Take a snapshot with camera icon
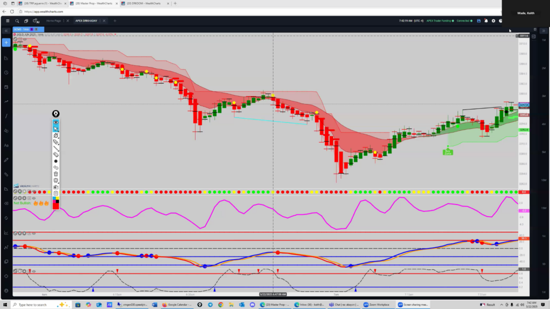Image resolution: width=550 pixels, height=309 pixels. click(x=56, y=187)
